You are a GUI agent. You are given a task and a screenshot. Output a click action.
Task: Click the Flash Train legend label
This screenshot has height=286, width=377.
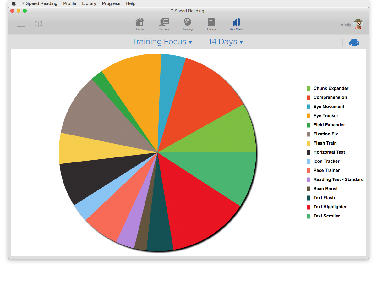coord(325,143)
